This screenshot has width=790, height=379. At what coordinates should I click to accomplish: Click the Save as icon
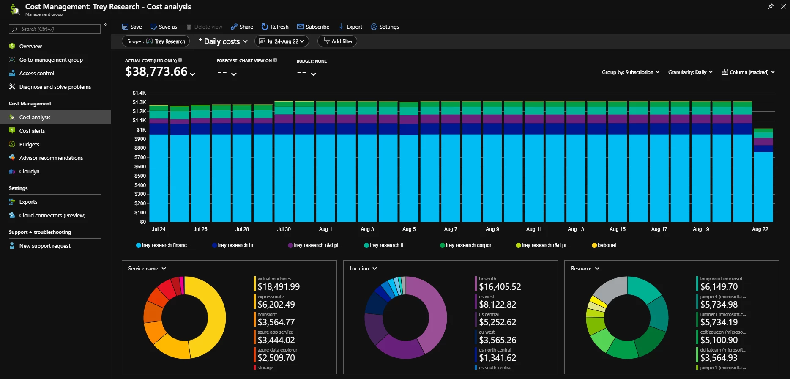click(x=154, y=27)
